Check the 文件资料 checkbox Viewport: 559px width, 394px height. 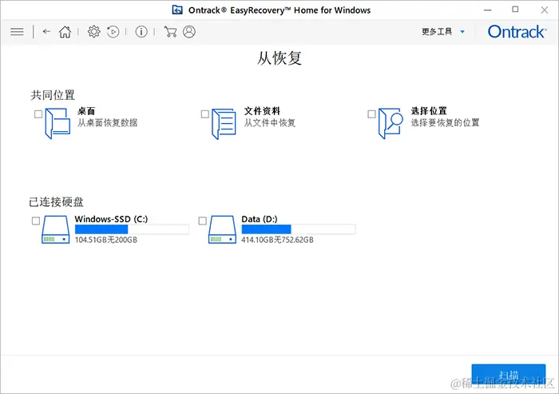pos(205,114)
